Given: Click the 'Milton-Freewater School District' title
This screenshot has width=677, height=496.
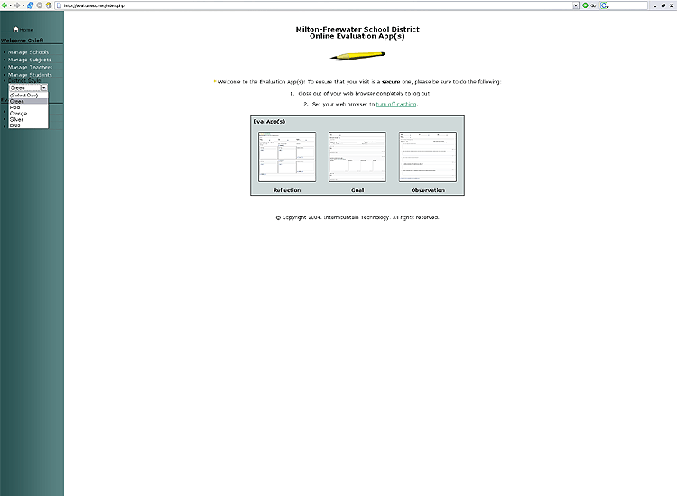Looking at the screenshot, I should [x=357, y=29].
